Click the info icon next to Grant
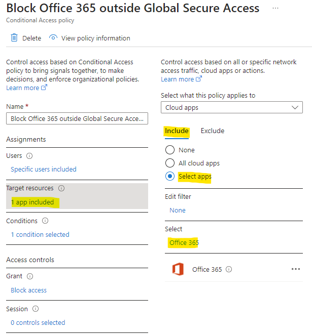Viewport: 312px width, 336px height. [x=30, y=276]
